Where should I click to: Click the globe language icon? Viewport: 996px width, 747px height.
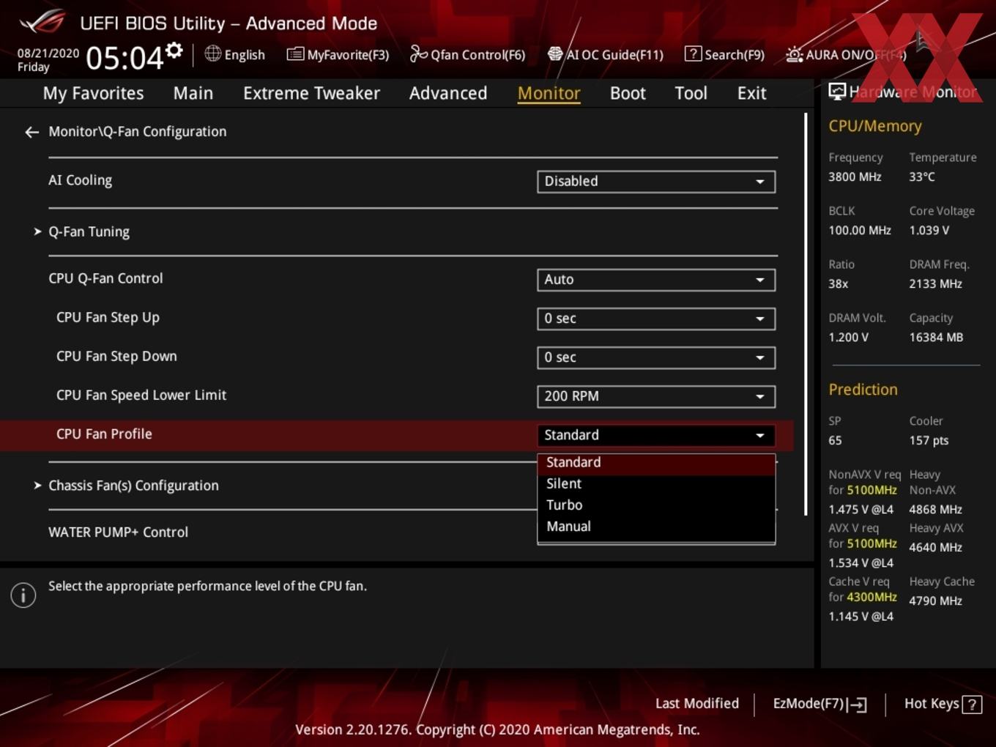coord(212,53)
